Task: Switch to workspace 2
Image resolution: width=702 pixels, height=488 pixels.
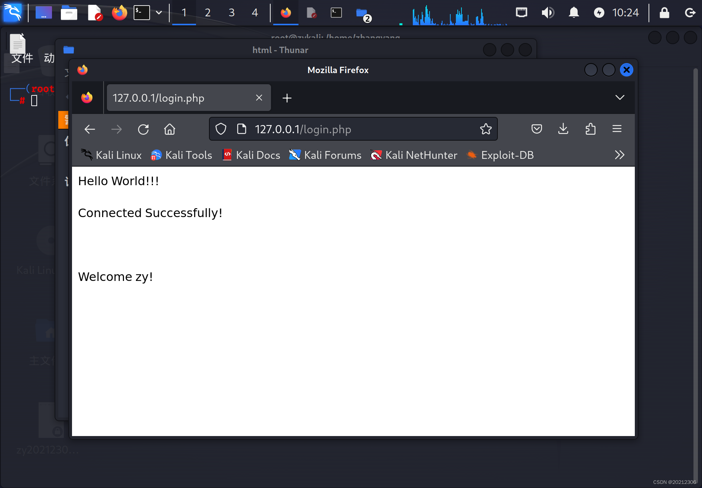Action: 208,13
